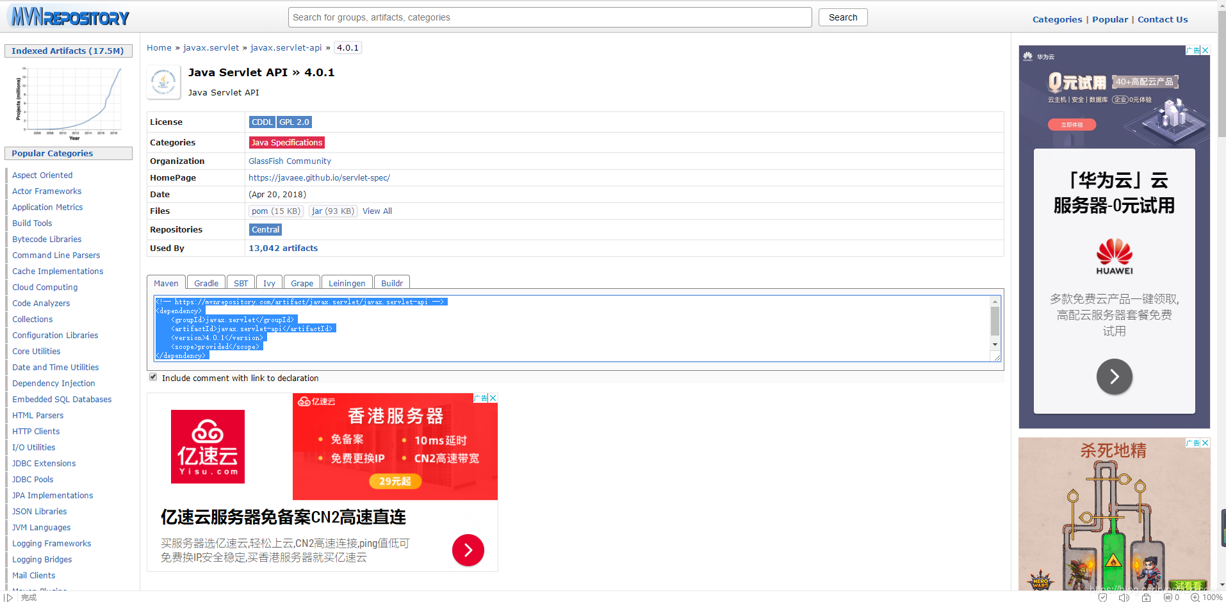1226x602 pixels.
Task: Open Contact Us in the header
Action: [x=1163, y=19]
